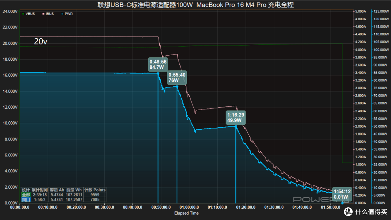Image resolution: width=391 pixels, height=220 pixels.
Task: Click the 4.200A current axis label
Action: click(360, 42)
